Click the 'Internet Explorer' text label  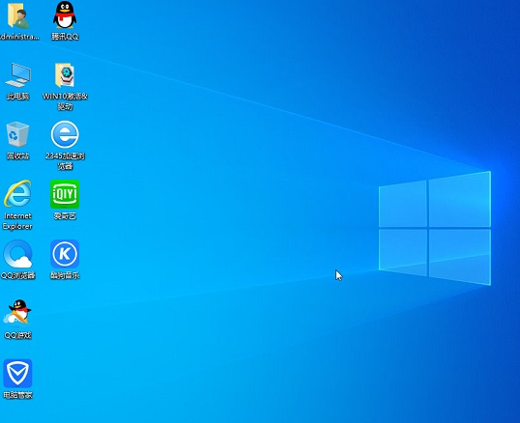point(17,221)
